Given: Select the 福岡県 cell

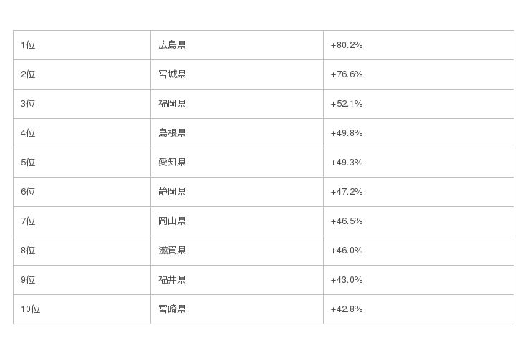Looking at the screenshot, I should click(x=172, y=104).
